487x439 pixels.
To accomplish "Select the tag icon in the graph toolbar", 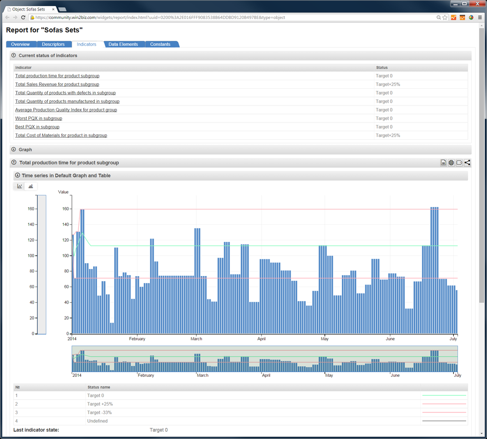I will (x=458, y=162).
